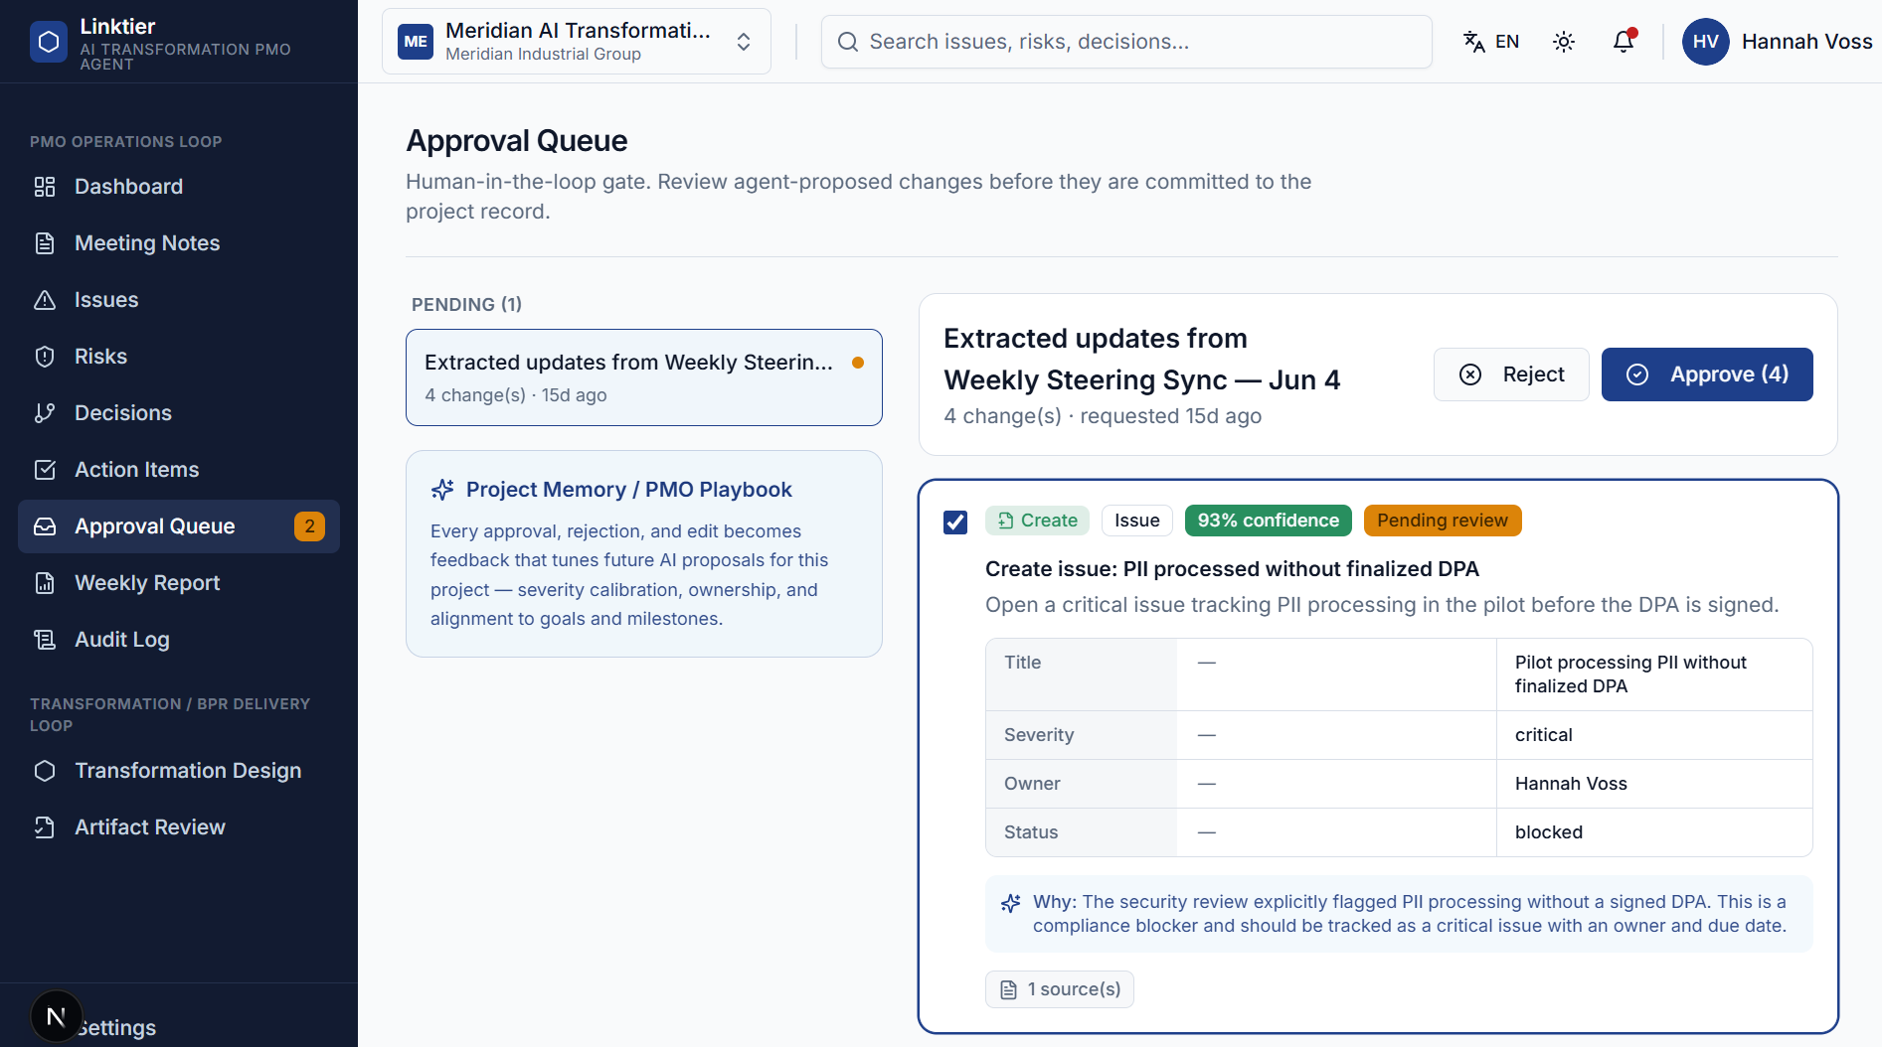
Task: Click the Linktier hexagon logo icon
Action: pyautogui.click(x=49, y=42)
